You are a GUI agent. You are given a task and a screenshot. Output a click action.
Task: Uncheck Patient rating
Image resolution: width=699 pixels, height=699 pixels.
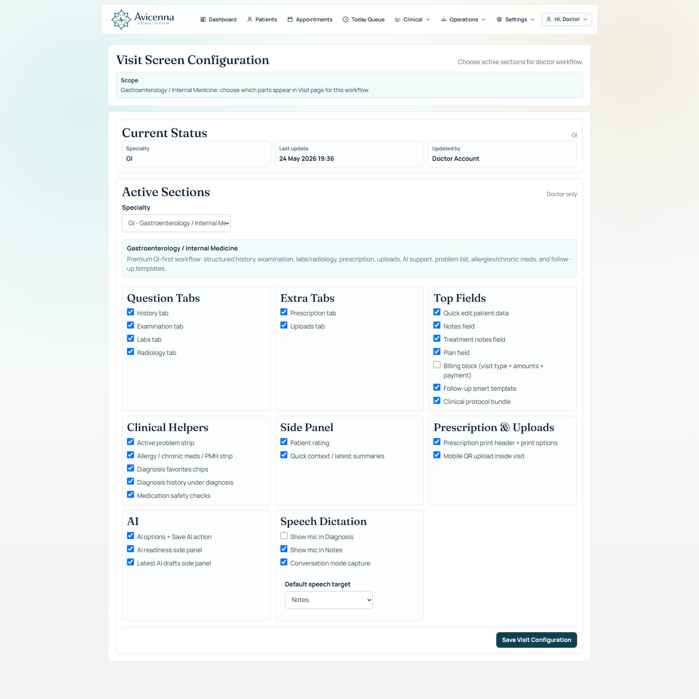(x=284, y=442)
